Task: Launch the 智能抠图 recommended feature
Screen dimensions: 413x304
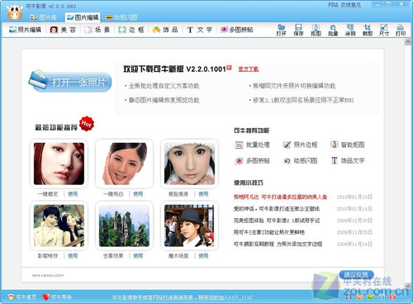Action: point(347,145)
